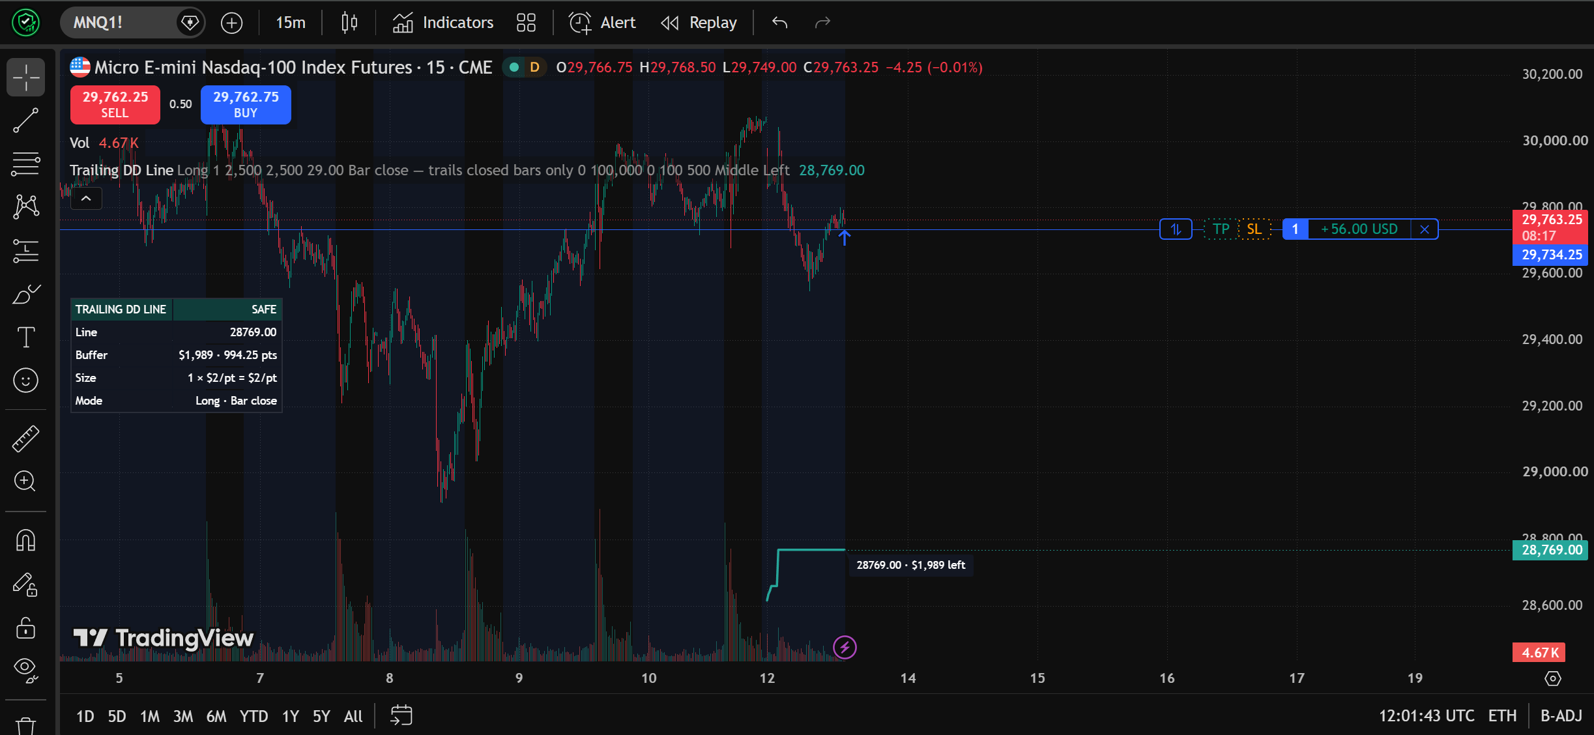The width and height of the screenshot is (1594, 735).
Task: Select the YTD date range
Action: click(254, 716)
